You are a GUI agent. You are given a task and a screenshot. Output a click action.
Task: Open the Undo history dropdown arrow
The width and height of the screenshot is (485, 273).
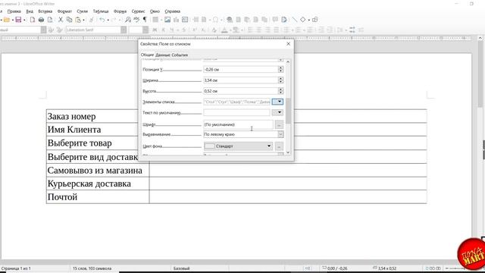(x=108, y=20)
